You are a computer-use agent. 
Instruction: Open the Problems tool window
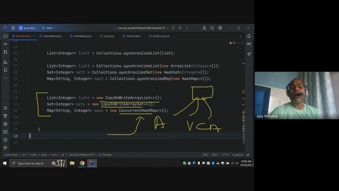click(5, 140)
